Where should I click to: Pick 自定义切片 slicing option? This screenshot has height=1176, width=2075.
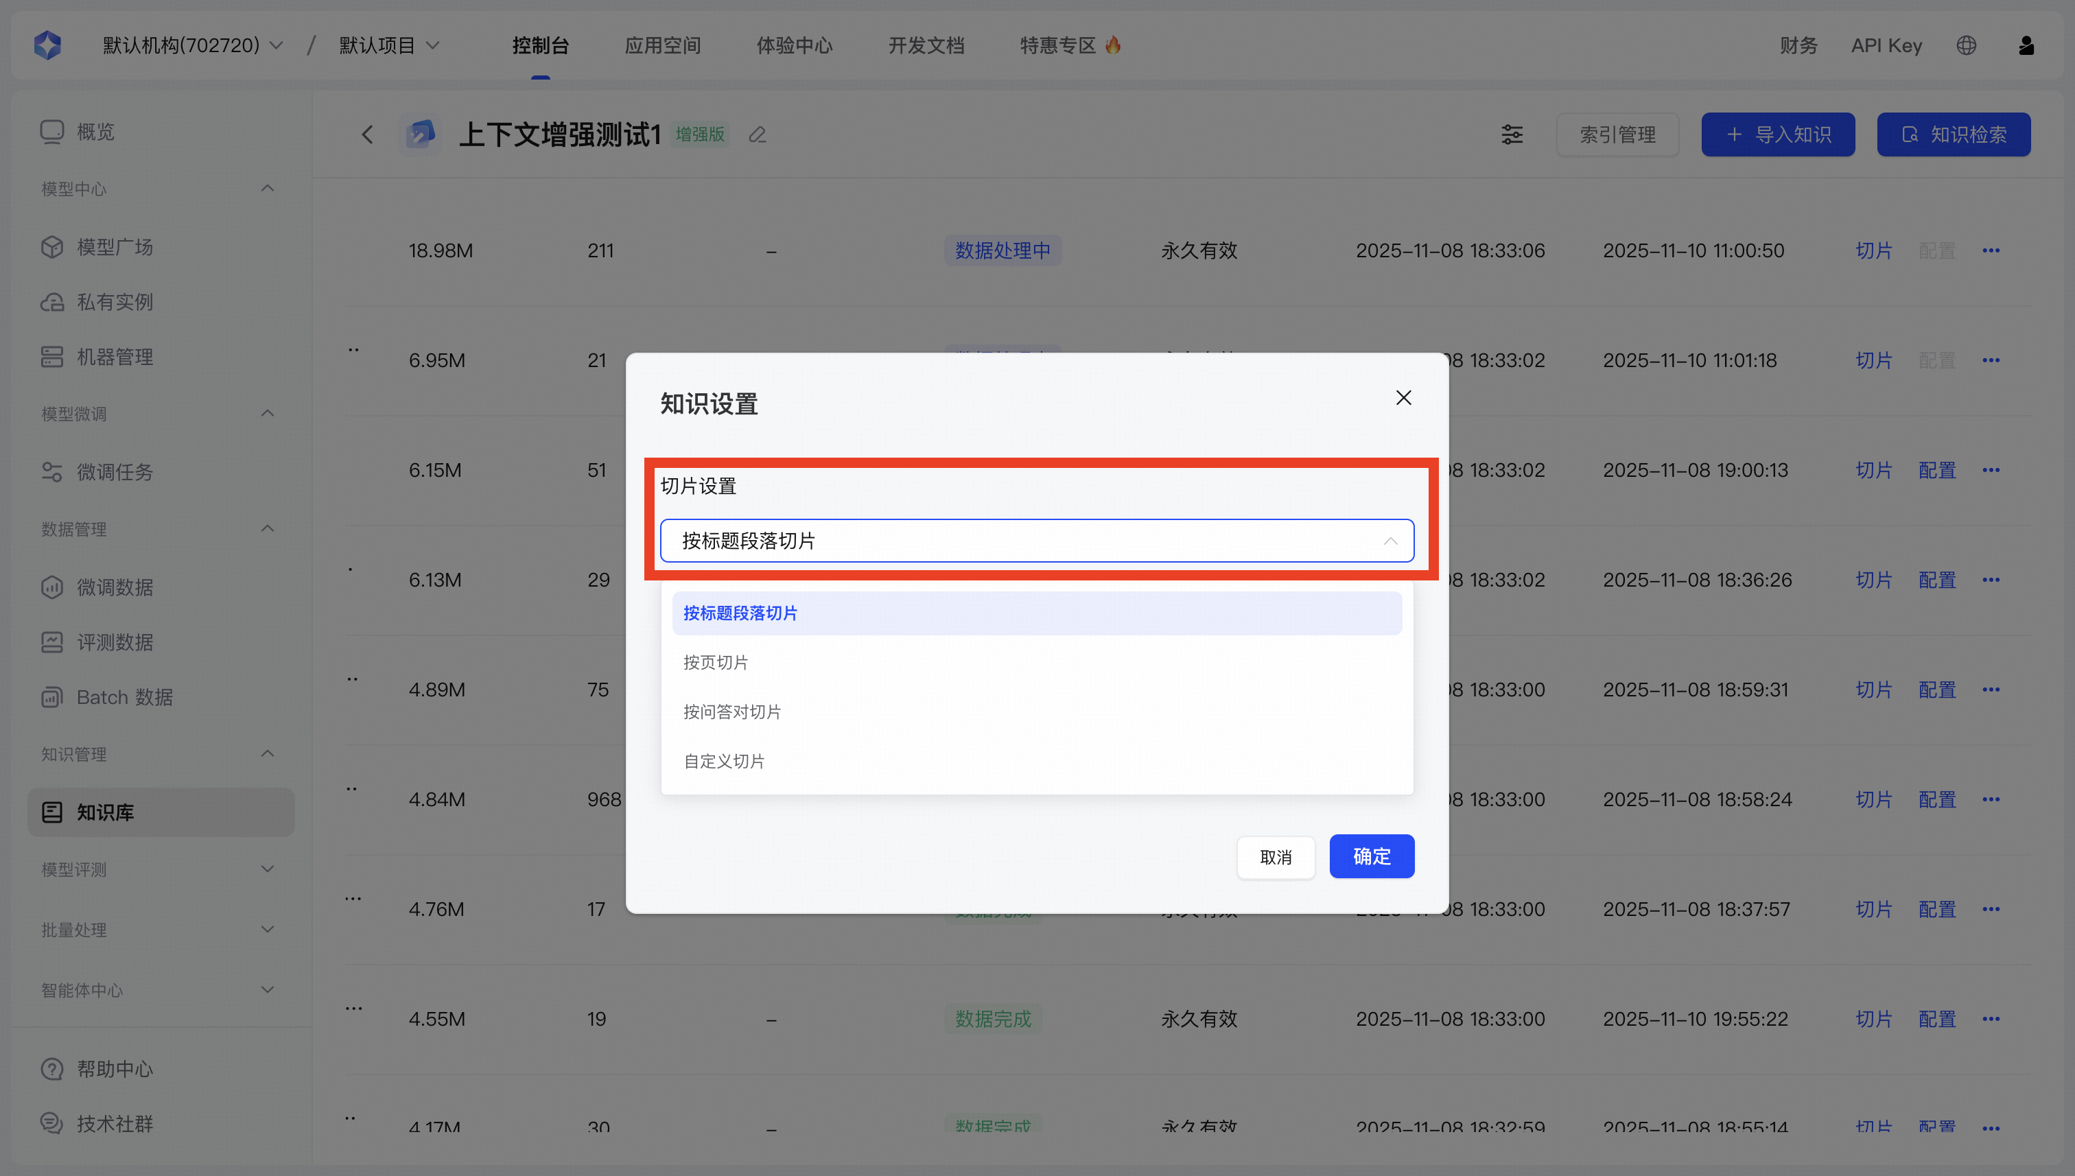click(x=724, y=761)
